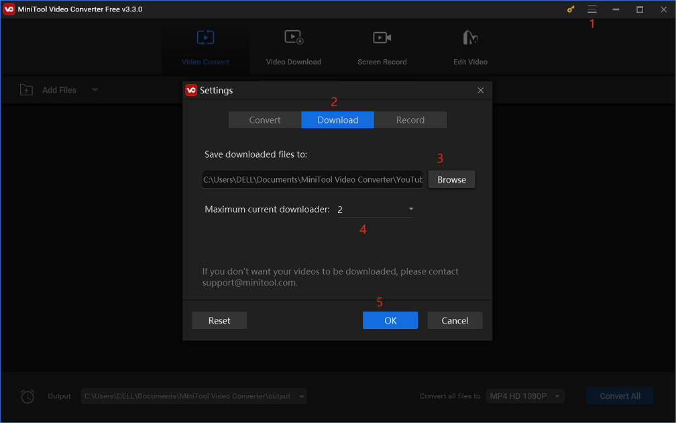Open the Edit Video tab label
The width and height of the screenshot is (676, 423).
470,62
